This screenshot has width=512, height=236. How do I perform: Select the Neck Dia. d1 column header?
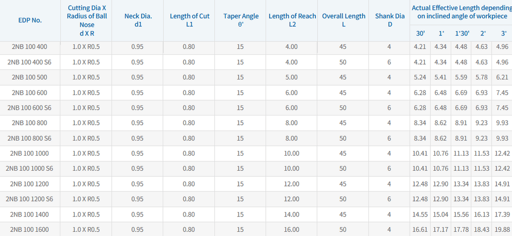click(x=138, y=20)
